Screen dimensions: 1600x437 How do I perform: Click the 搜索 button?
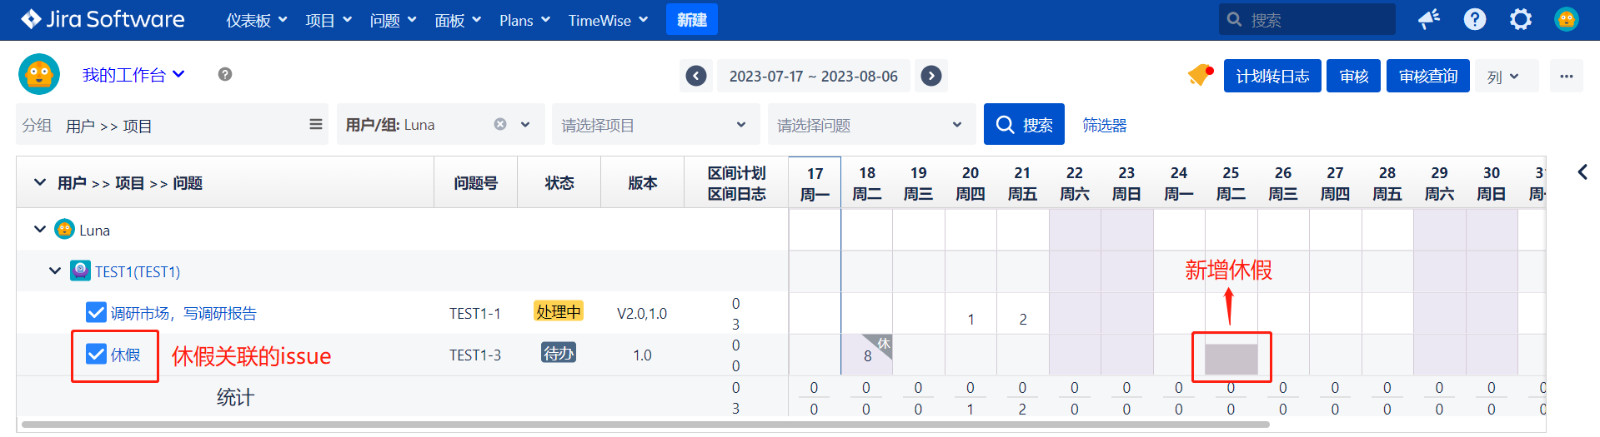click(x=1024, y=125)
